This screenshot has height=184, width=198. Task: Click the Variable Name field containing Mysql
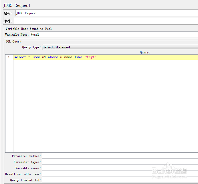[x=114, y=34]
